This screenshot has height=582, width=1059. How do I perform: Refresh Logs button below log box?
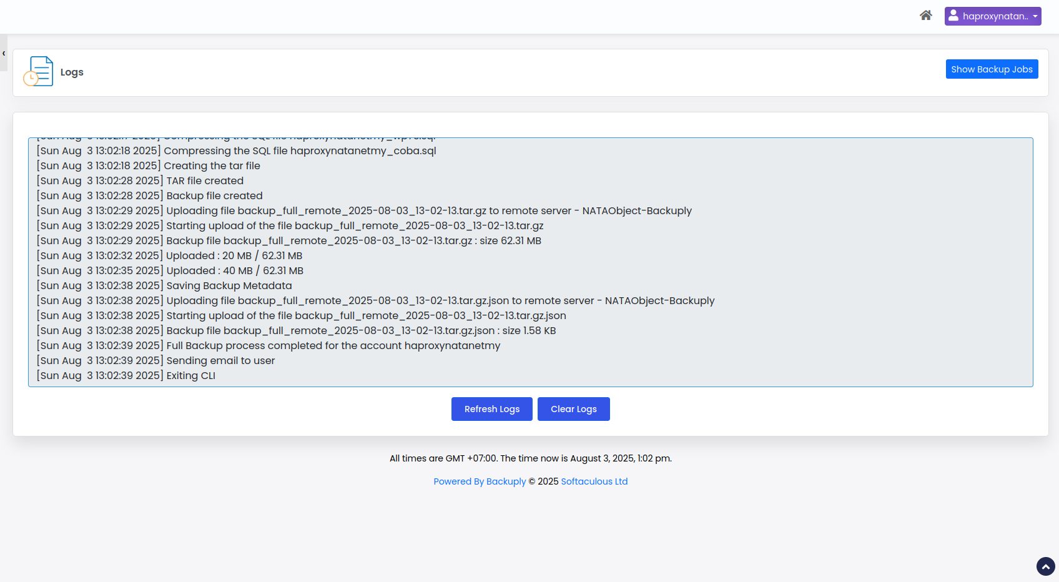[492, 409]
